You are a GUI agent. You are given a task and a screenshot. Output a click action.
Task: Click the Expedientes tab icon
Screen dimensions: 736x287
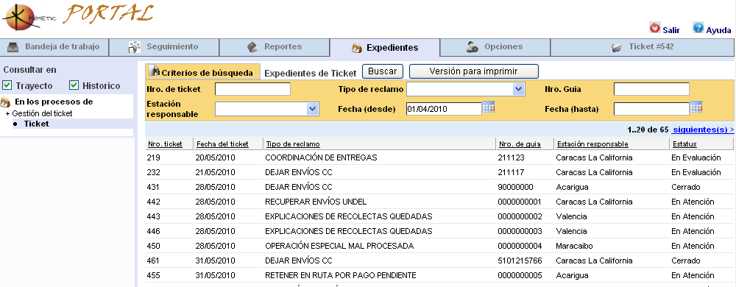coord(357,47)
